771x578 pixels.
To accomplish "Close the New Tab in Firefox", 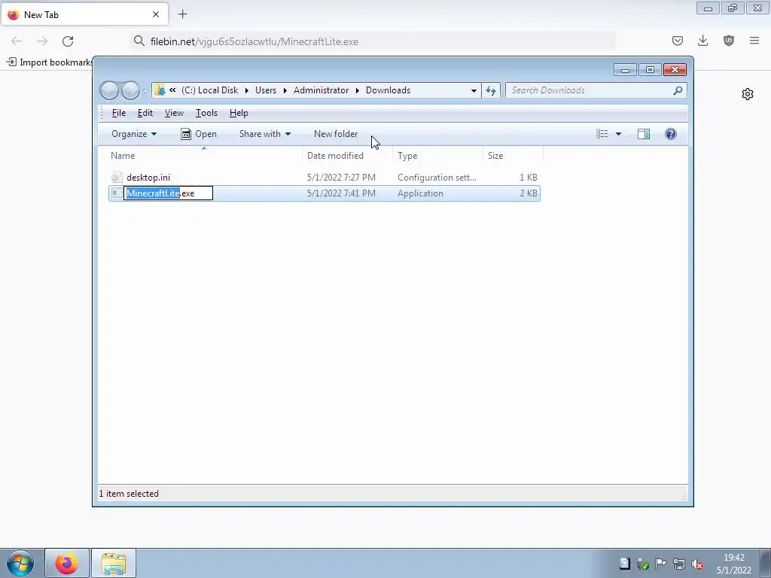I will (156, 15).
